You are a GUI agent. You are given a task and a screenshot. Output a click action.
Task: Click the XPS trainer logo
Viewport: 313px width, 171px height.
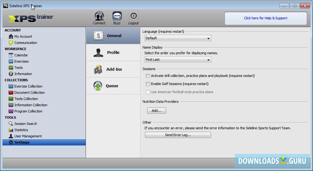pos(31,18)
